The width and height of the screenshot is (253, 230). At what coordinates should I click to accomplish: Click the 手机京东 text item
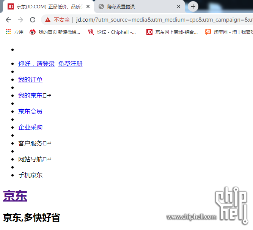click(30, 175)
